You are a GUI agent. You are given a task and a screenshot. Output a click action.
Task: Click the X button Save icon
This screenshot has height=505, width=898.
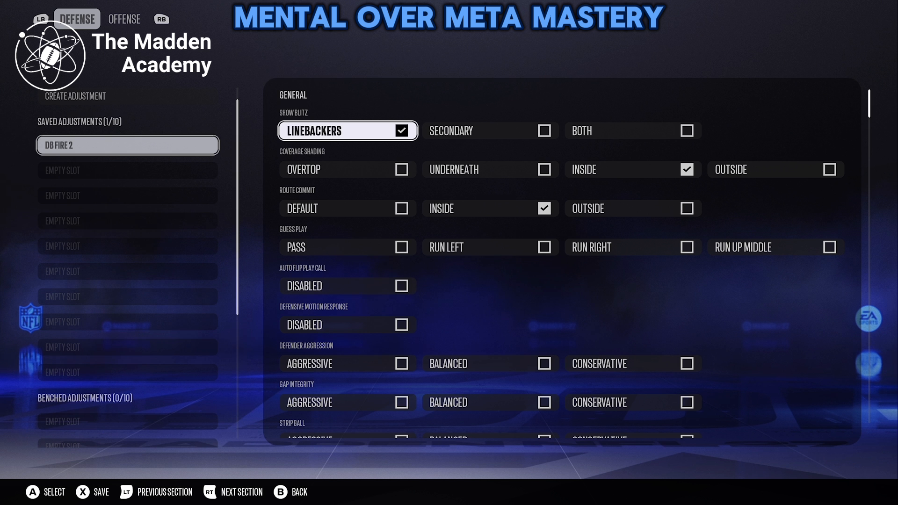coord(83,492)
